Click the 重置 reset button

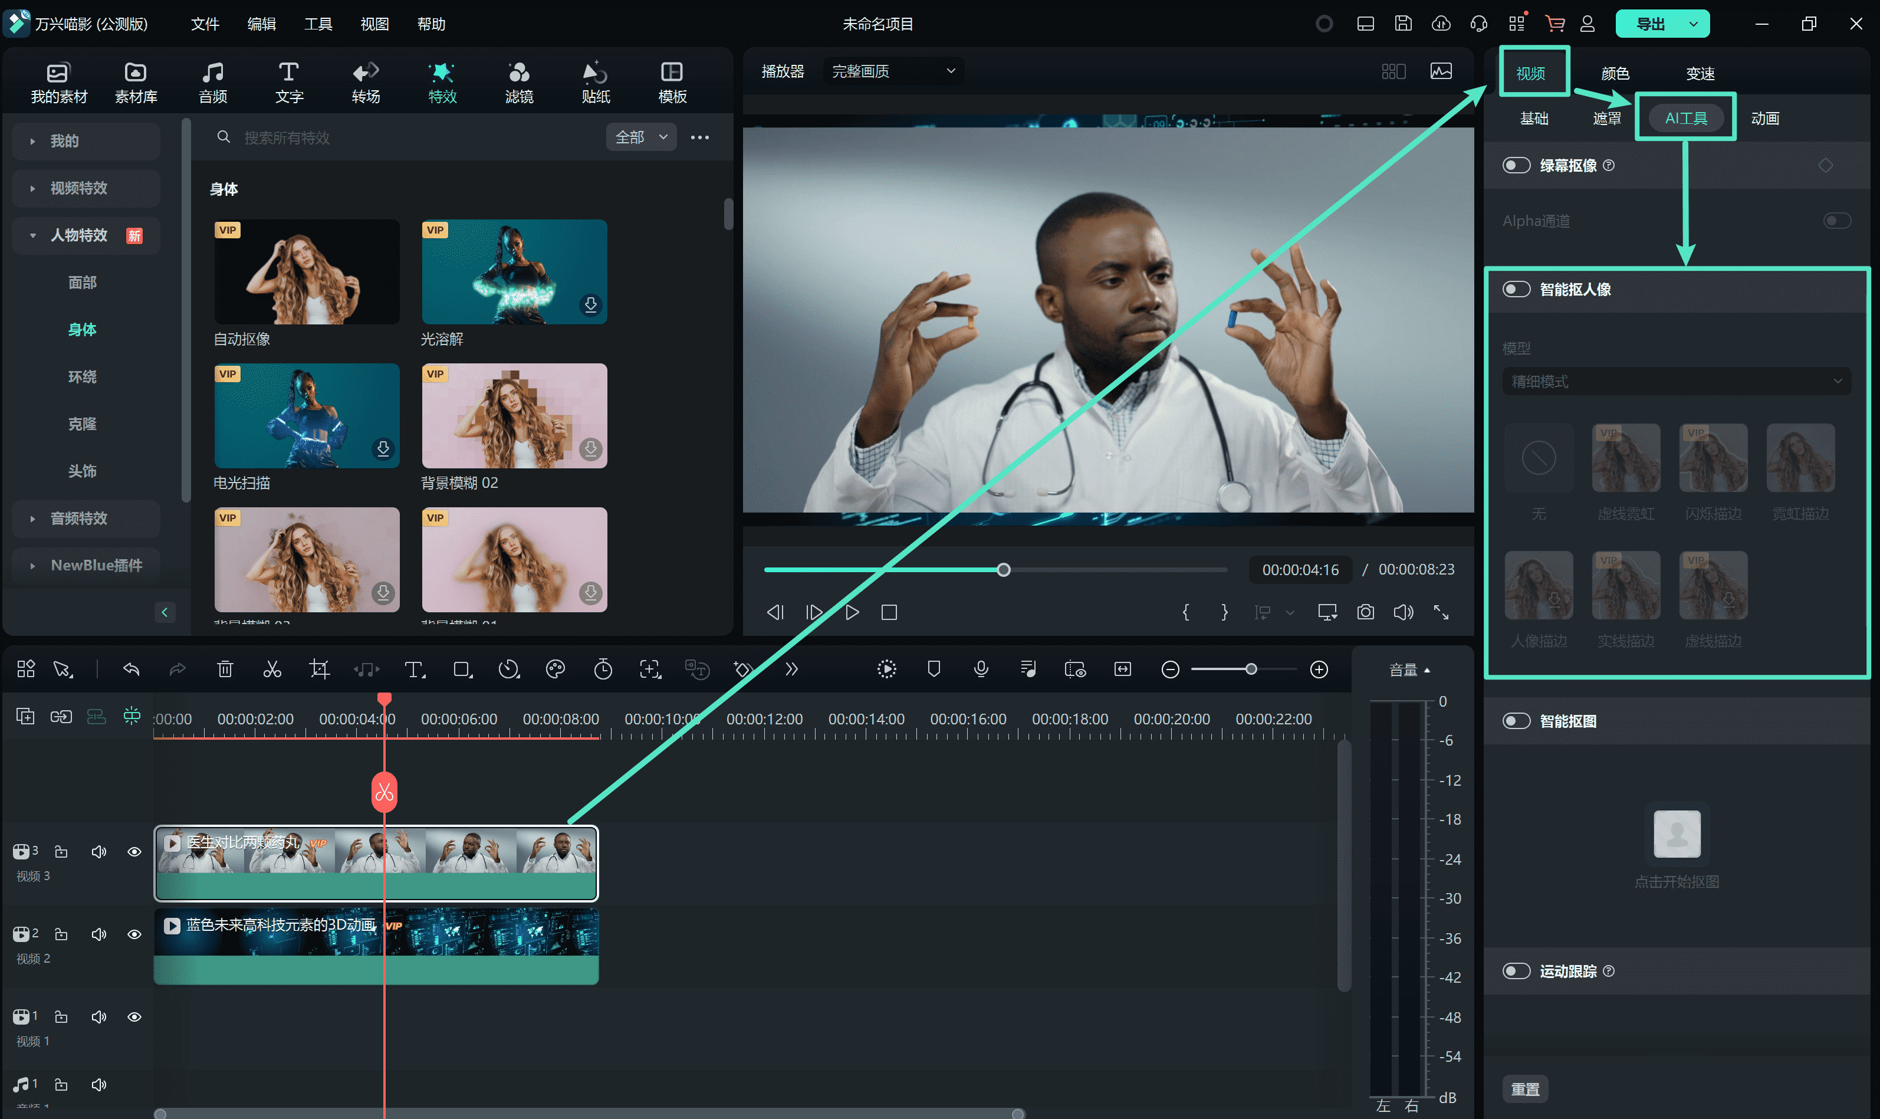coord(1525,1089)
